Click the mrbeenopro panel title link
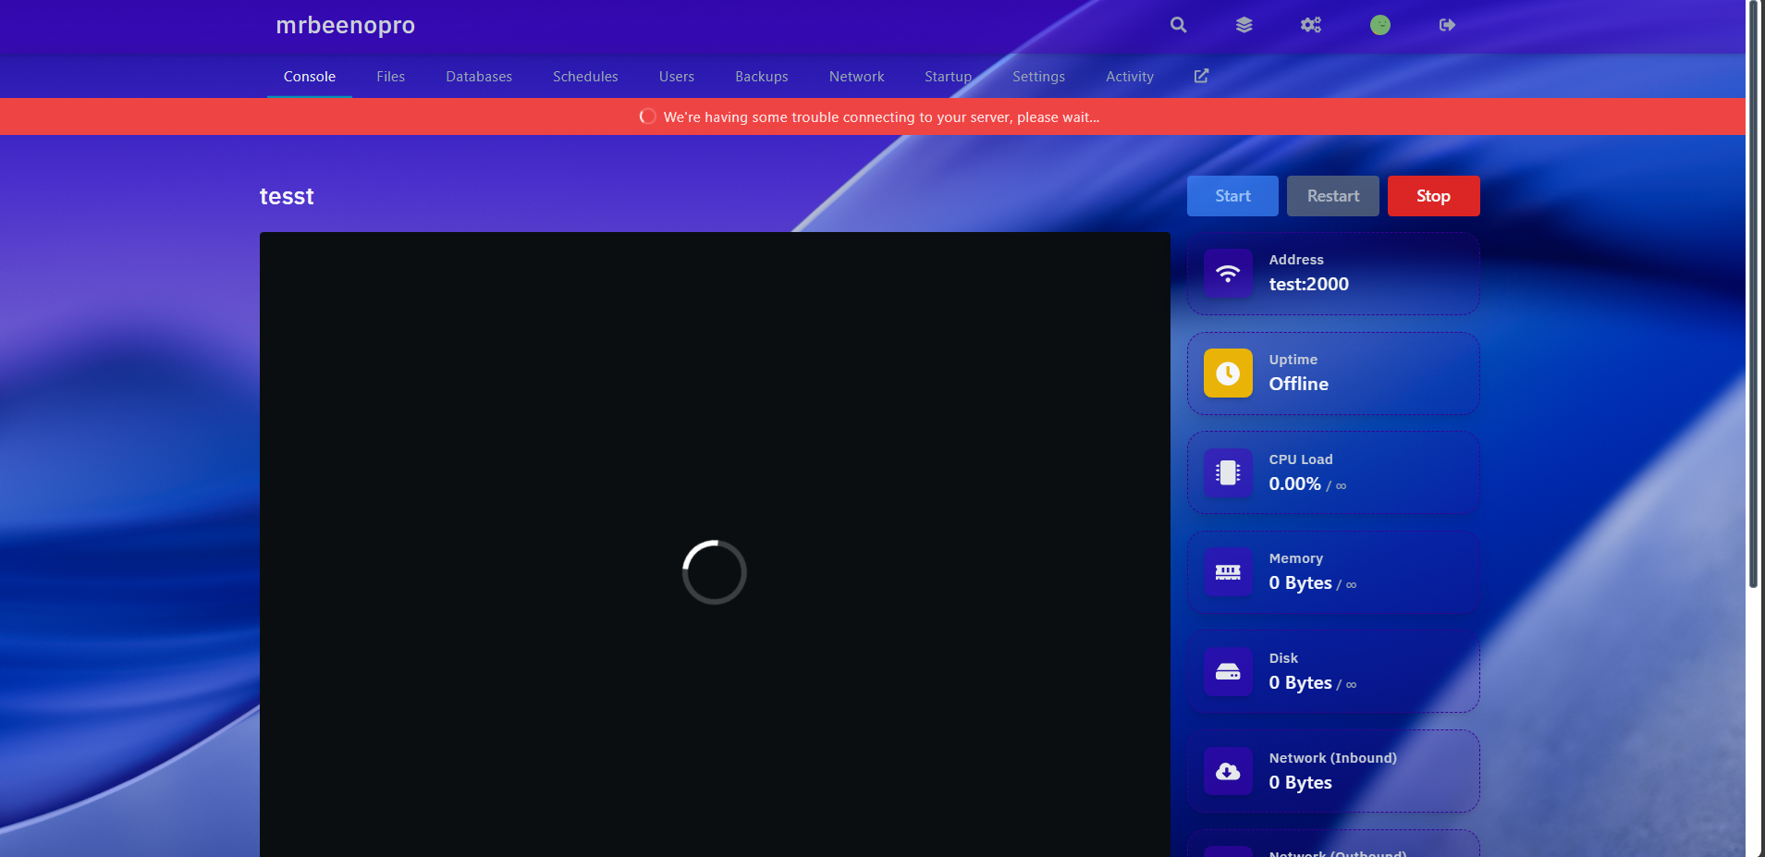 pyautogui.click(x=345, y=25)
